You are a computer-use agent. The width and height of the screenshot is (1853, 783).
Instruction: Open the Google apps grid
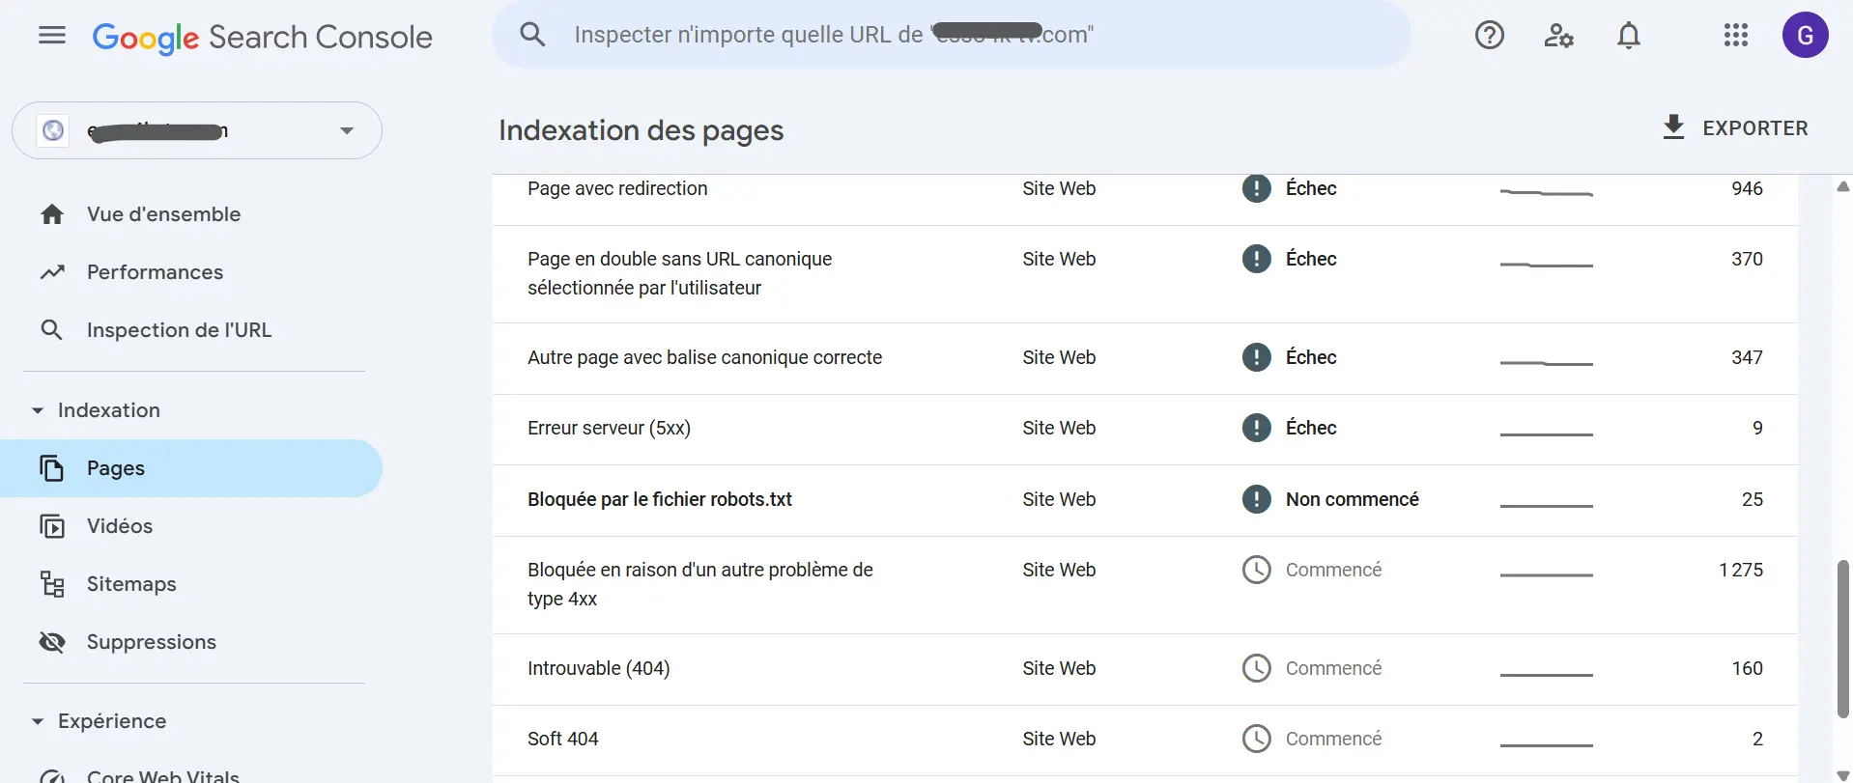coord(1735,36)
